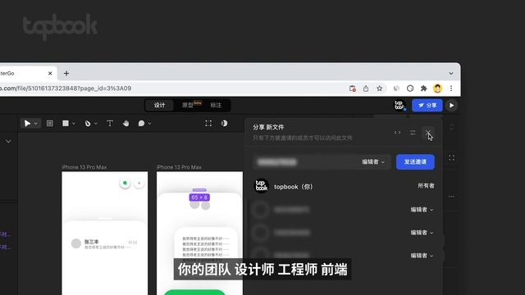The height and width of the screenshot is (295, 525).
Task: Close the 分享 新文件 panel
Action: [428, 133]
